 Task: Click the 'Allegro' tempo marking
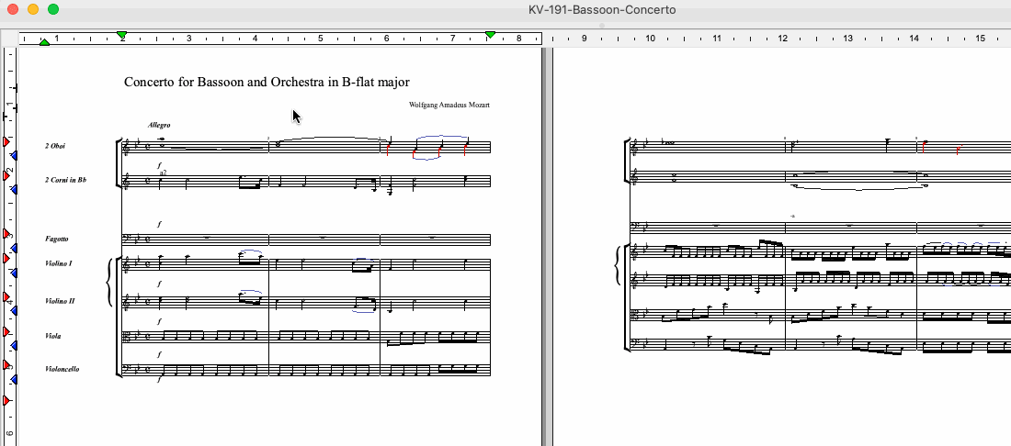click(x=159, y=125)
